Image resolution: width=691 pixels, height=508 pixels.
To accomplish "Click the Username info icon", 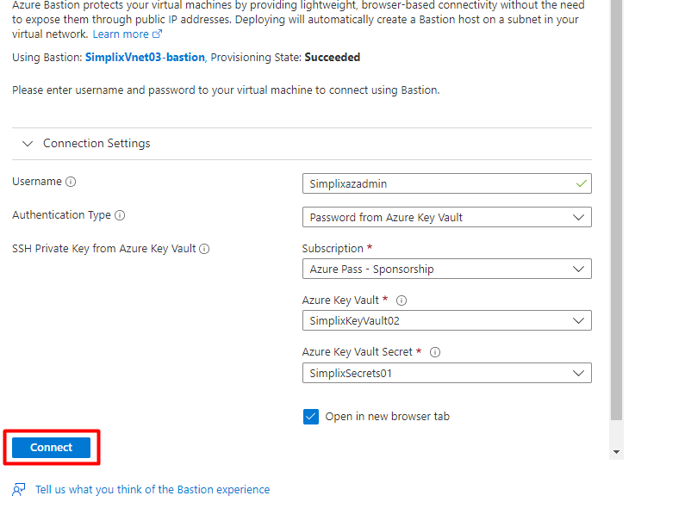I will pyautogui.click(x=71, y=182).
